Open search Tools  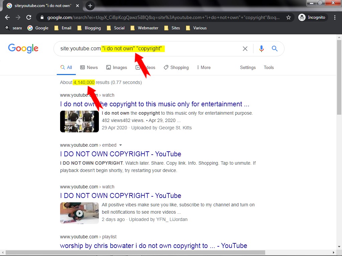(x=269, y=67)
